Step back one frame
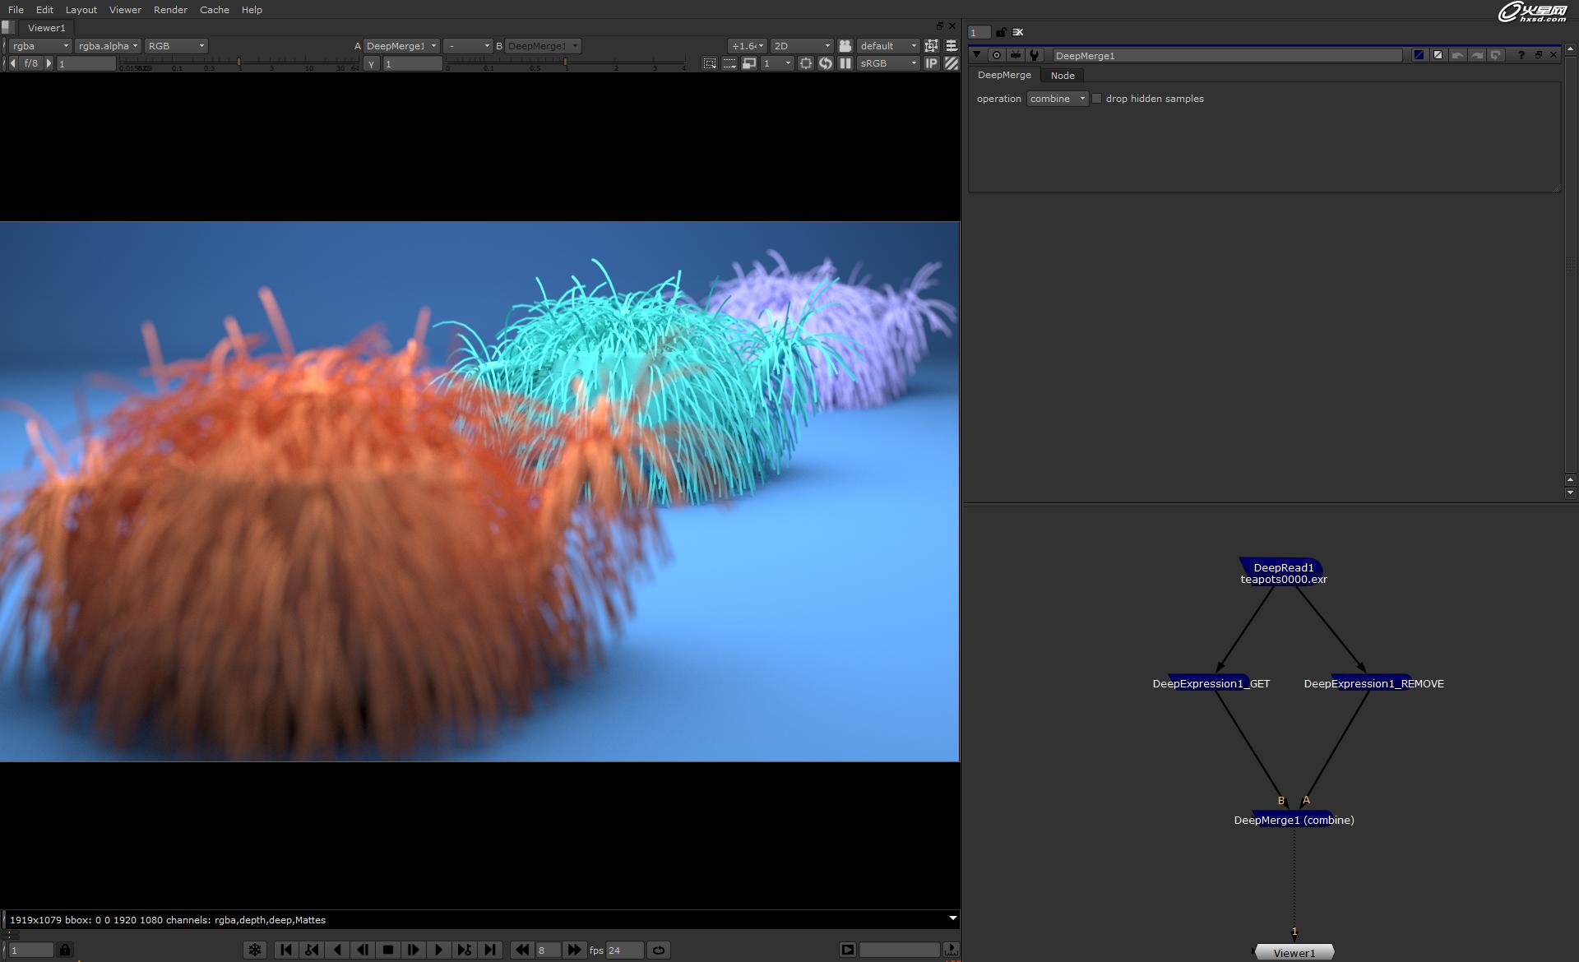 click(363, 950)
